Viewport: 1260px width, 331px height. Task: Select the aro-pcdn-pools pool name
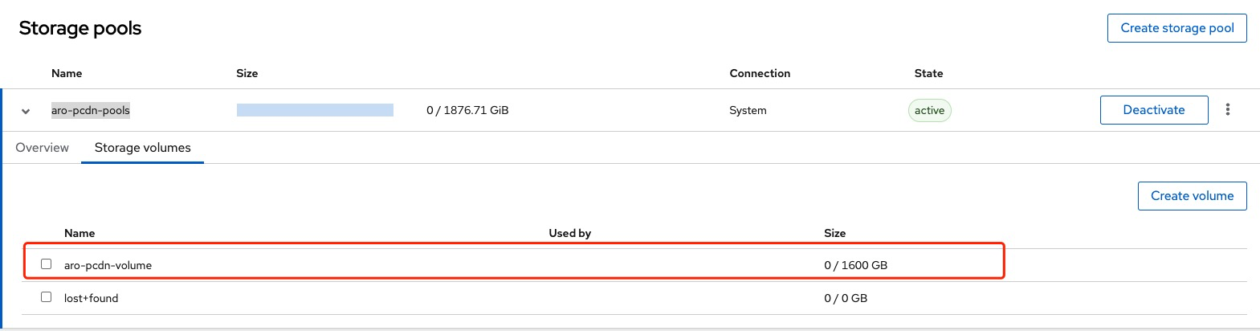pos(91,111)
